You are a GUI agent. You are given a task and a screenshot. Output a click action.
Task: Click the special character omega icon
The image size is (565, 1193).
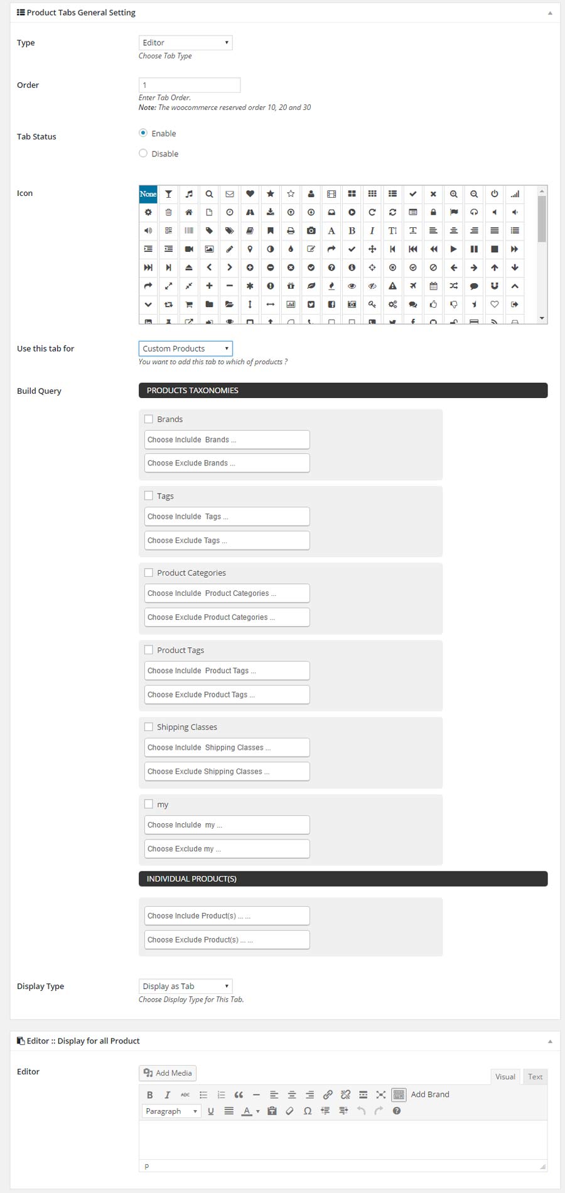click(308, 1111)
